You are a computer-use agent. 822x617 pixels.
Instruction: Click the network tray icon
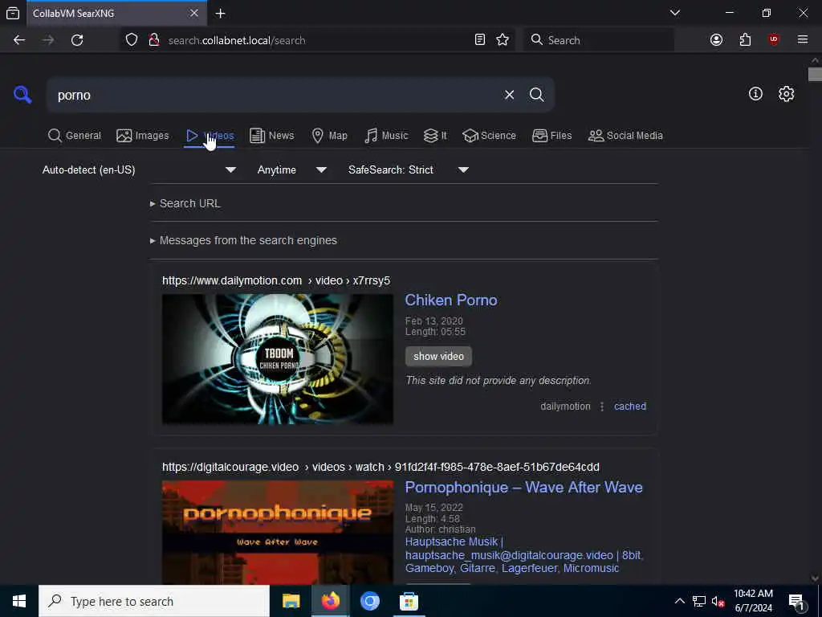pyautogui.click(x=699, y=601)
